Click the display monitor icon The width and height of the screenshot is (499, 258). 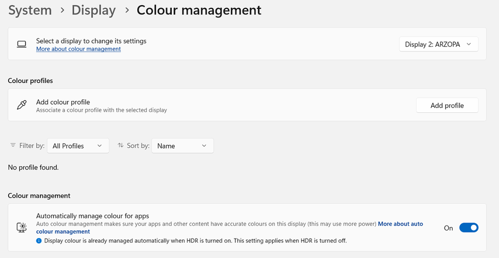click(x=21, y=44)
